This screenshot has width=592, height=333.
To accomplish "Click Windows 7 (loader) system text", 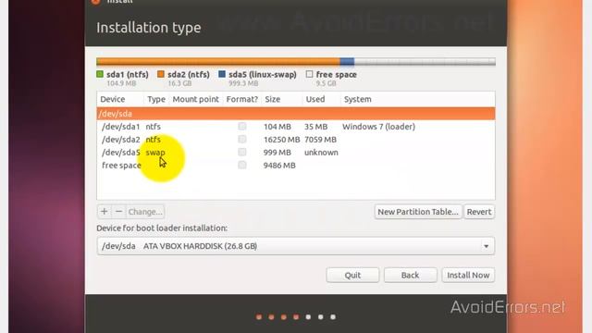I will [378, 127].
